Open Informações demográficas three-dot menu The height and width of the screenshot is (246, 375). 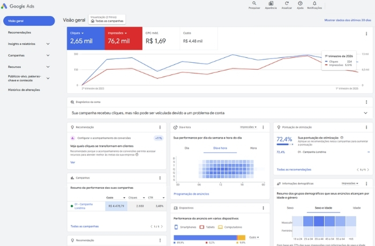[366, 183]
